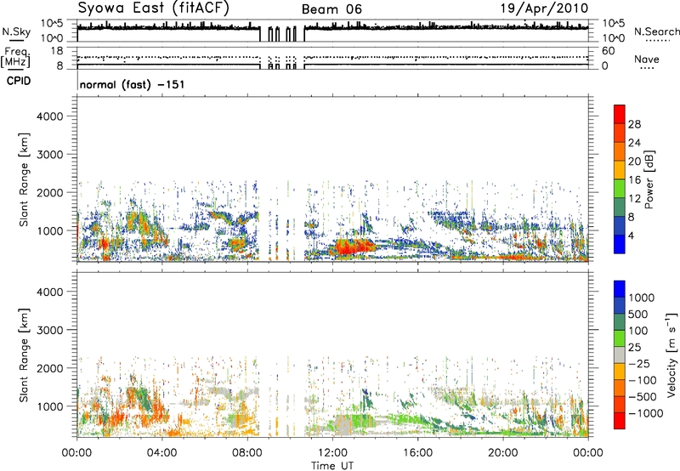Select '4000' on the power panel range axis
This screenshot has height=471, width=680.
pyautogui.click(x=50, y=116)
